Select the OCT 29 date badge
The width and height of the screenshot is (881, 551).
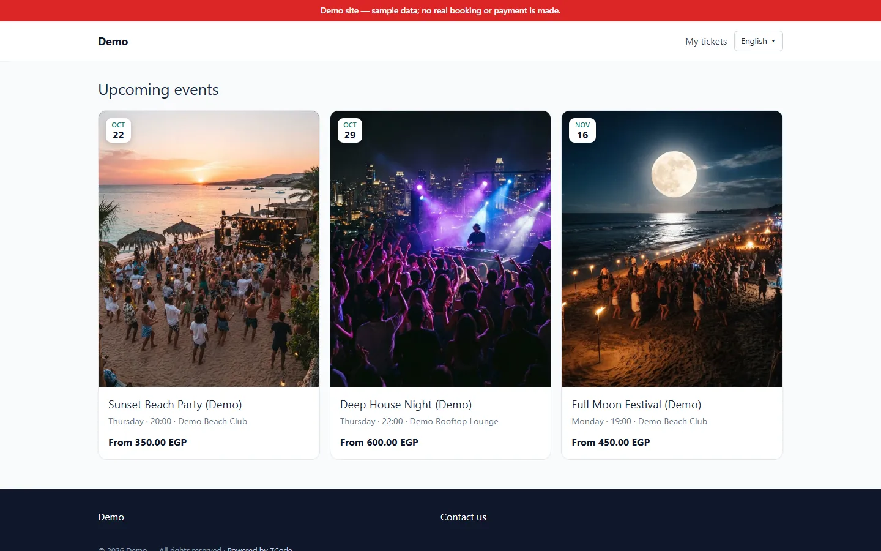coord(350,130)
